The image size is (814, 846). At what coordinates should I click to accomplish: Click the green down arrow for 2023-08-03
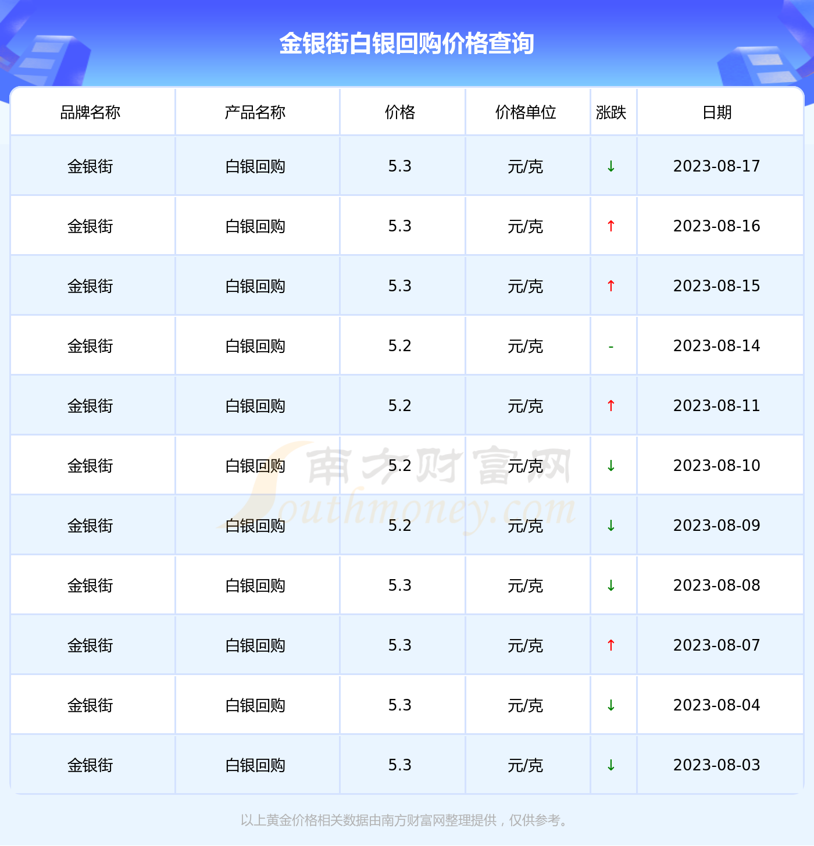click(611, 766)
